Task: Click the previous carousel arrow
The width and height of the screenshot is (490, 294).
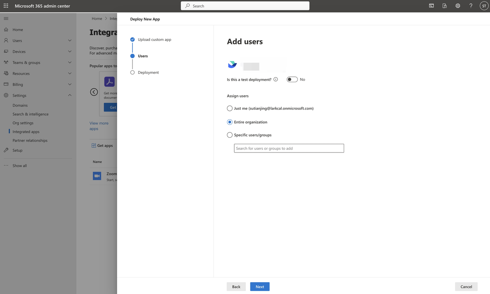Action: coord(94,92)
